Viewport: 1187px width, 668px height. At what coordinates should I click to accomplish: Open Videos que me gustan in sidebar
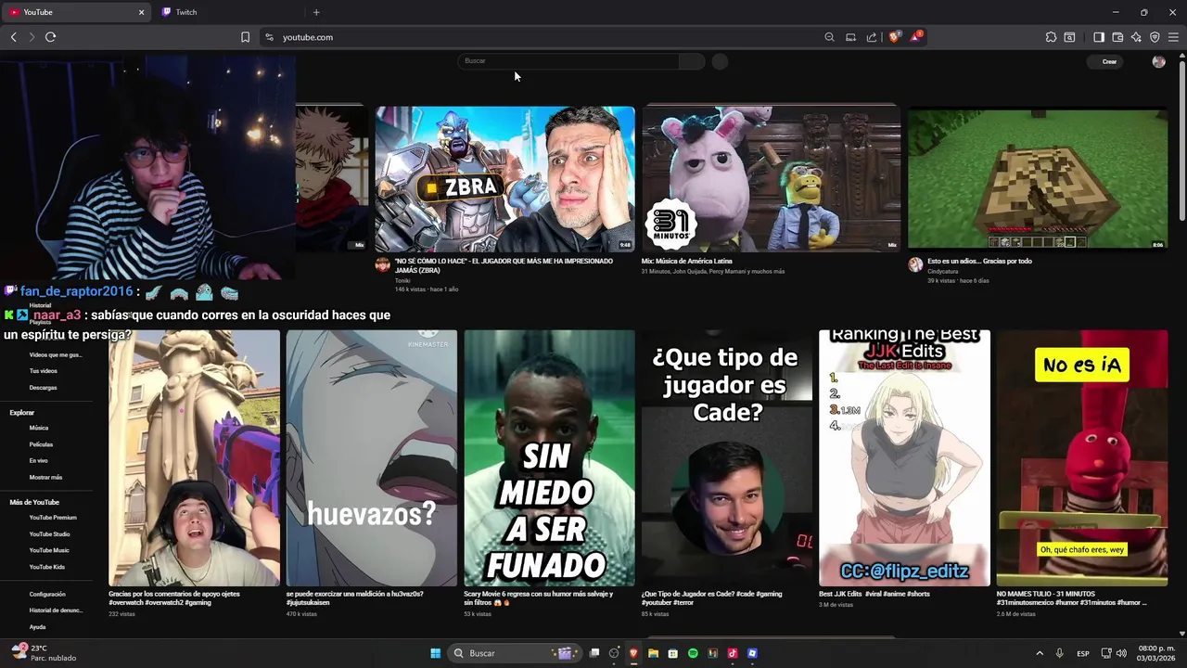click(x=55, y=354)
